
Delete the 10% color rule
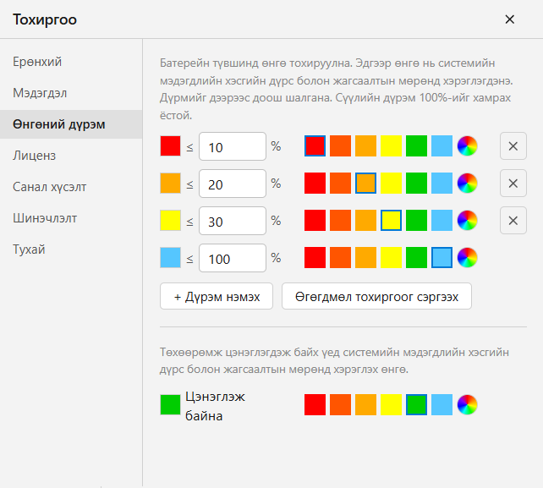coord(513,146)
